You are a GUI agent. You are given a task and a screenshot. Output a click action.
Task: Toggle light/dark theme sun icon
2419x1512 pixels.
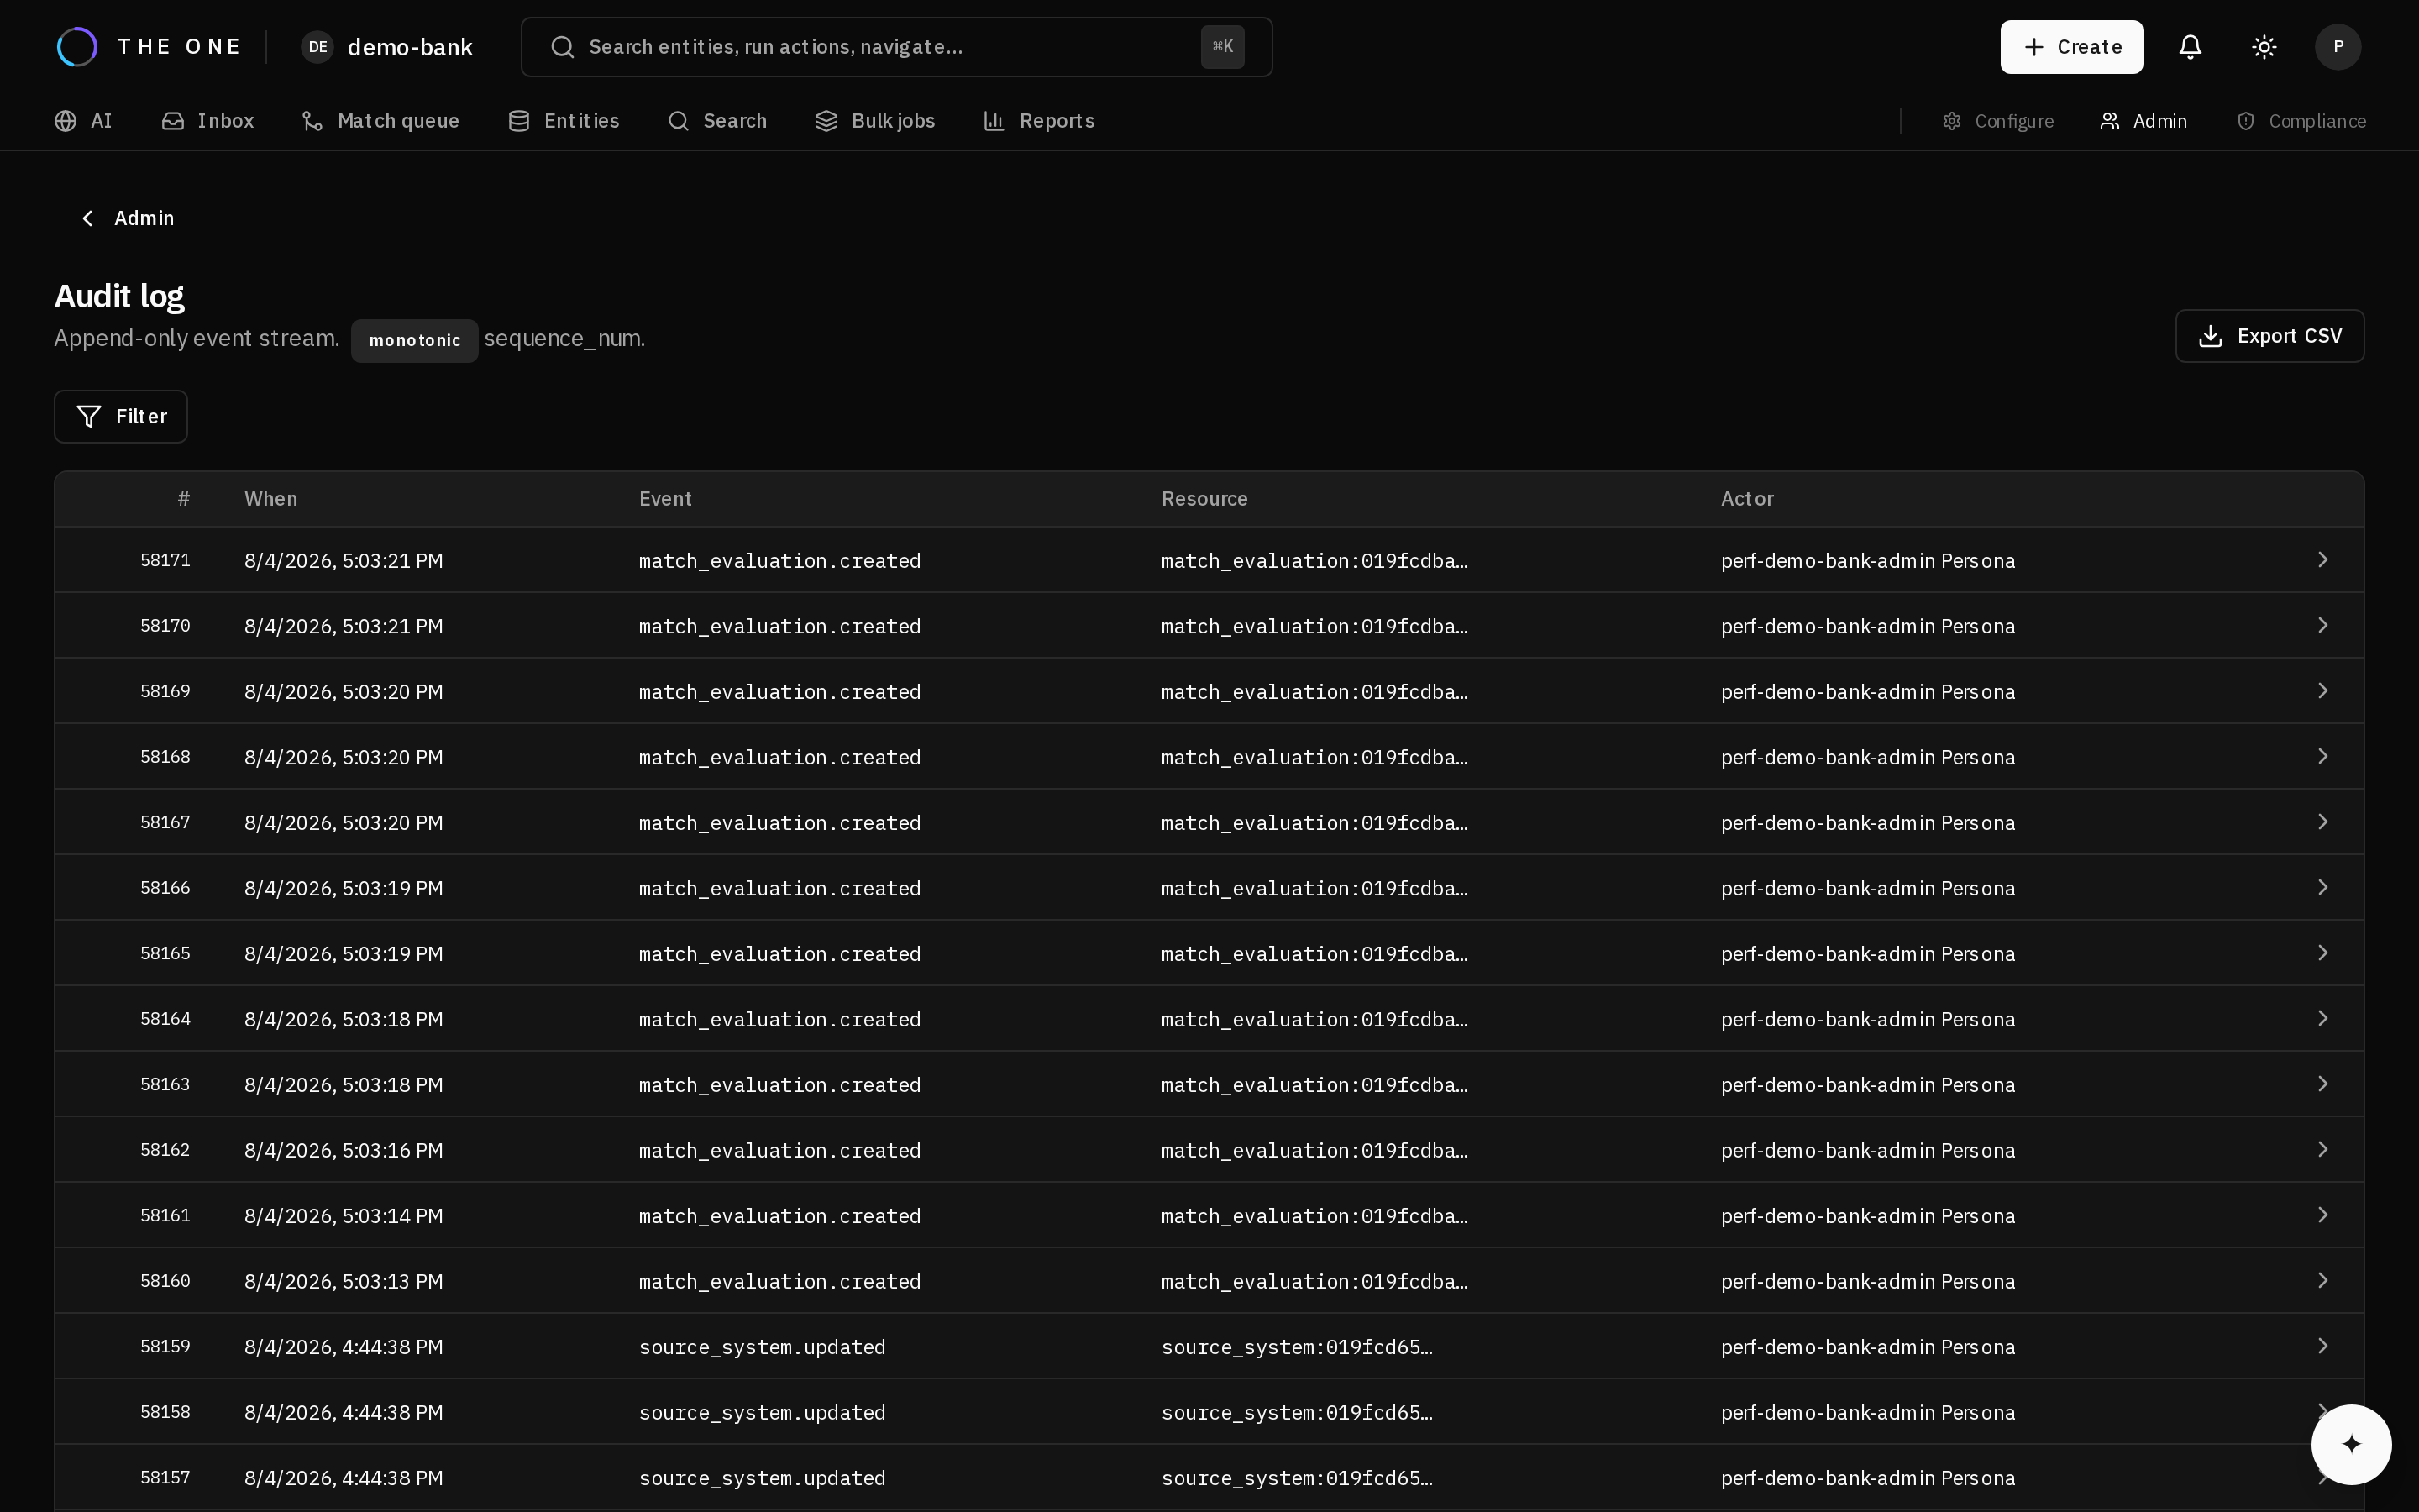(x=2264, y=47)
